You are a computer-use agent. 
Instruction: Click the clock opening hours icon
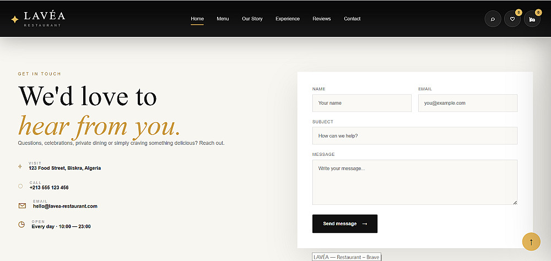point(21,225)
